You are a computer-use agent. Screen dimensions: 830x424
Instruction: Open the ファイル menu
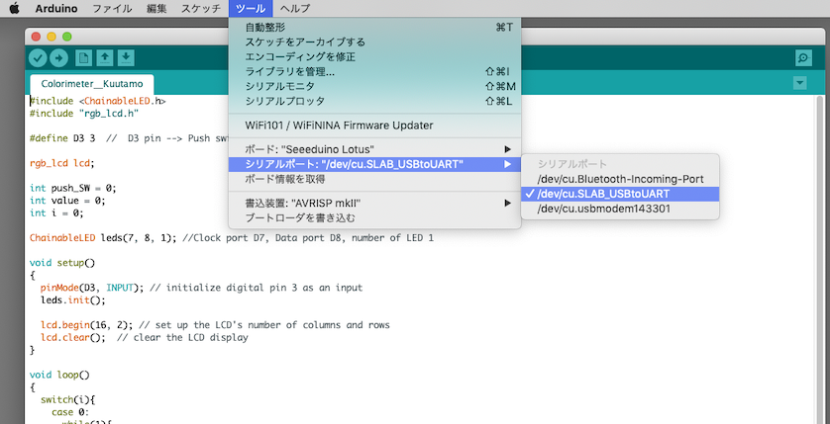click(x=112, y=8)
